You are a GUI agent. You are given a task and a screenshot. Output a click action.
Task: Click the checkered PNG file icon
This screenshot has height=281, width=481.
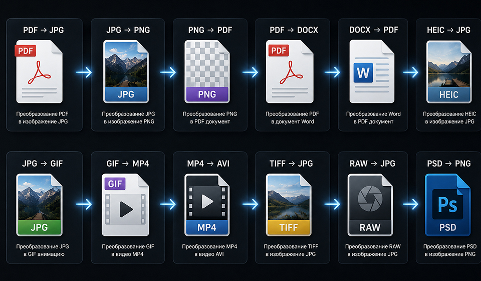[x=207, y=71]
